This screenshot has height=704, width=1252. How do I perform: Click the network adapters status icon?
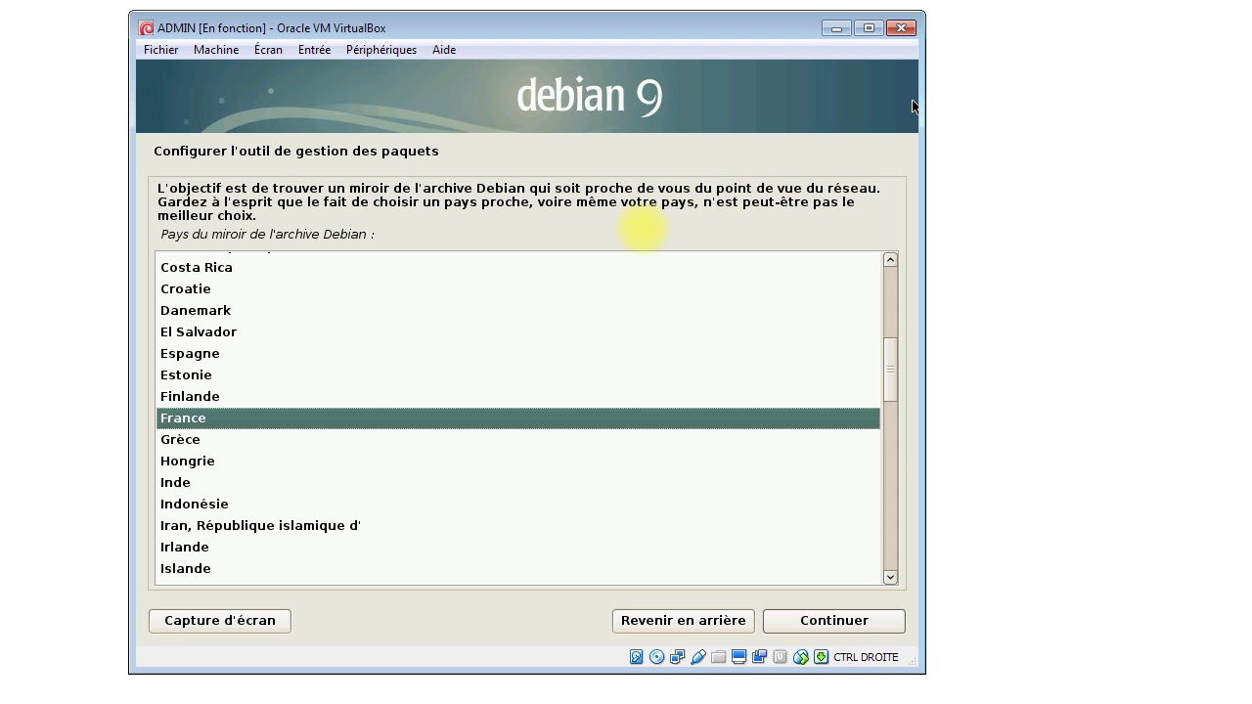pyautogui.click(x=678, y=657)
